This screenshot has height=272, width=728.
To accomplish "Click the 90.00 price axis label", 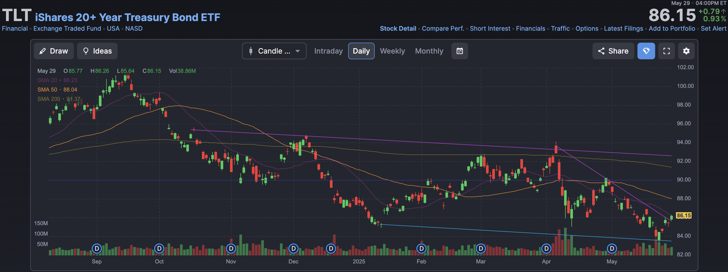I will click(x=684, y=180).
